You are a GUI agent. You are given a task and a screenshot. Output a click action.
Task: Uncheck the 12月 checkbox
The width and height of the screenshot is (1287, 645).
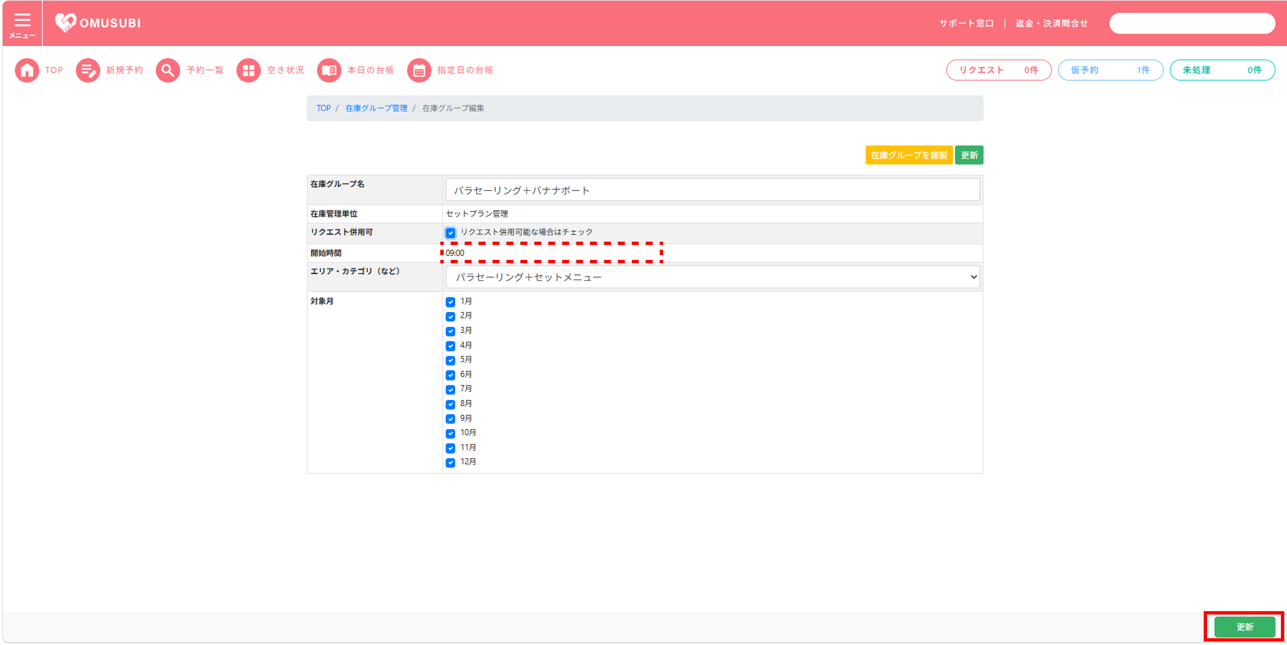pyautogui.click(x=450, y=462)
